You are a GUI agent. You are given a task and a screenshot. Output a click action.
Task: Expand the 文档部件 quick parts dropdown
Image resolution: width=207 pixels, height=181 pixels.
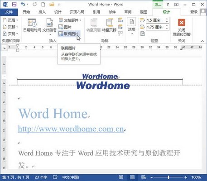click(x=70, y=20)
